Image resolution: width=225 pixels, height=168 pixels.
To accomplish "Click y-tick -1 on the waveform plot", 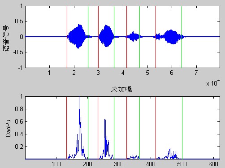I will tap(21, 68).
